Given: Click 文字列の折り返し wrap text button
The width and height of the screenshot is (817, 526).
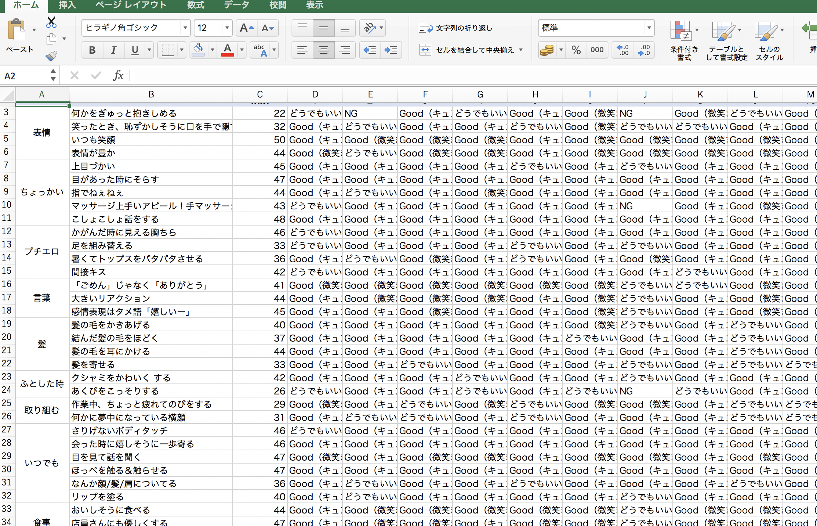Looking at the screenshot, I should pyautogui.click(x=455, y=28).
